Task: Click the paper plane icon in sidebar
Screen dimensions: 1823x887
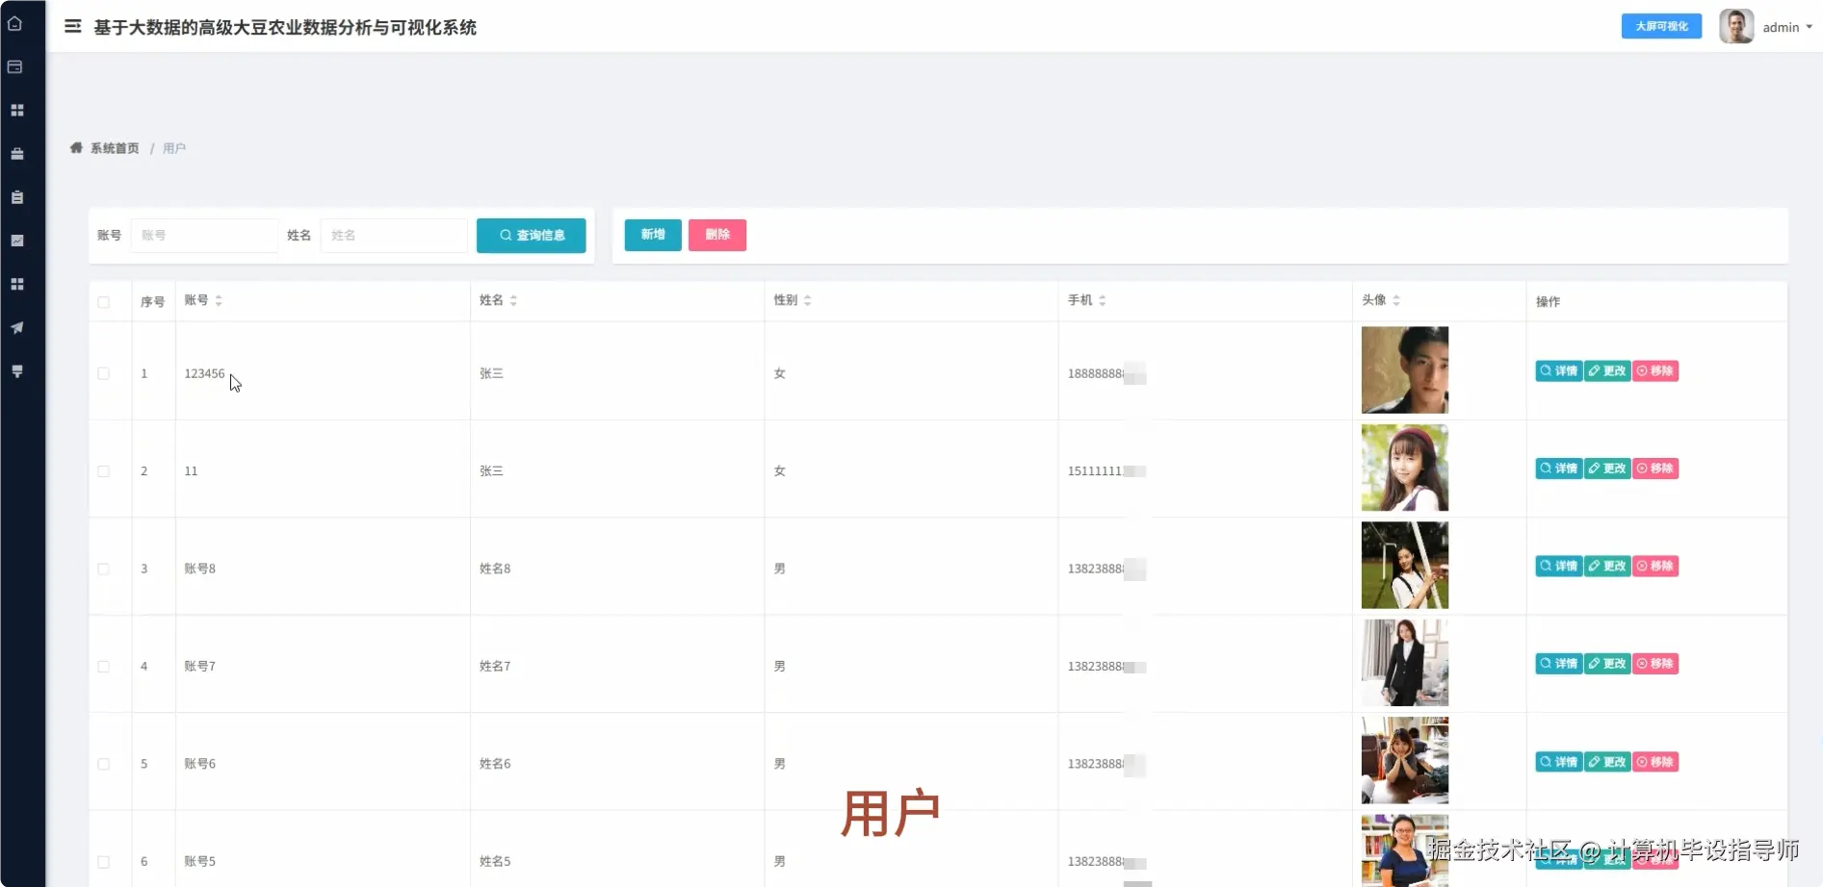Action: [x=16, y=328]
